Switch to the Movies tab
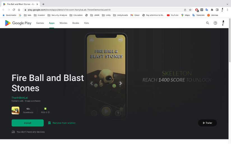The width and height of the screenshot is (231, 144). (63, 23)
